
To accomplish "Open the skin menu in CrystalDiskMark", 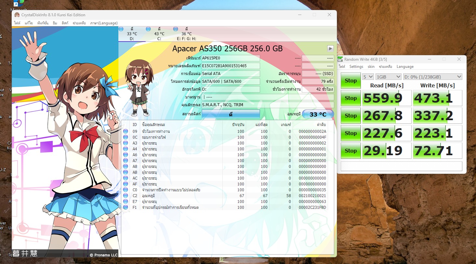I will pos(371,67).
